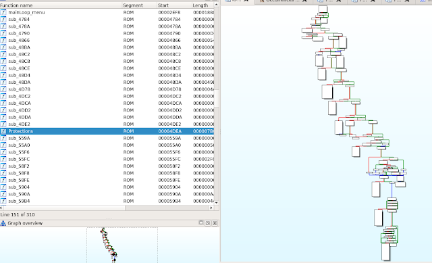Click the function icon beside sub_4DCA

[x=3, y=103]
